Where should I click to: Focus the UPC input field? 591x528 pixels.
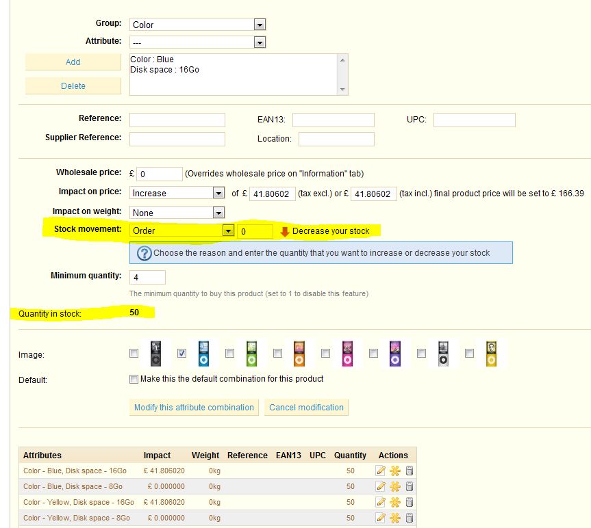pos(475,120)
